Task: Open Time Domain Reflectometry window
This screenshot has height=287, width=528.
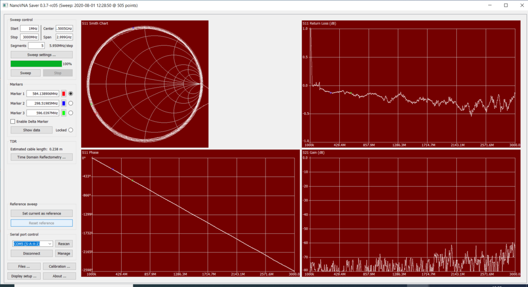Action: coord(41,157)
